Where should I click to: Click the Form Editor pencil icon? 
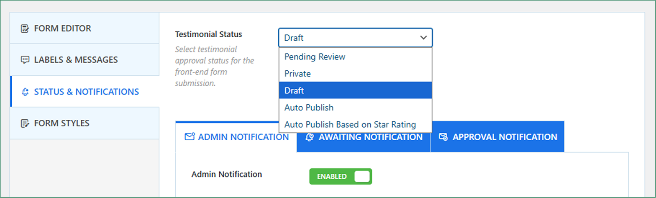click(25, 28)
